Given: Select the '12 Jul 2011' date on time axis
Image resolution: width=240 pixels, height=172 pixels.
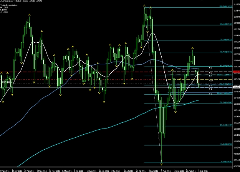Looking at the screenshot, I should [129, 171].
